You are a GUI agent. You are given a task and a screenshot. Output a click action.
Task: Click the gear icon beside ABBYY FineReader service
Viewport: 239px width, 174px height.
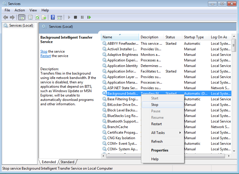104,43
